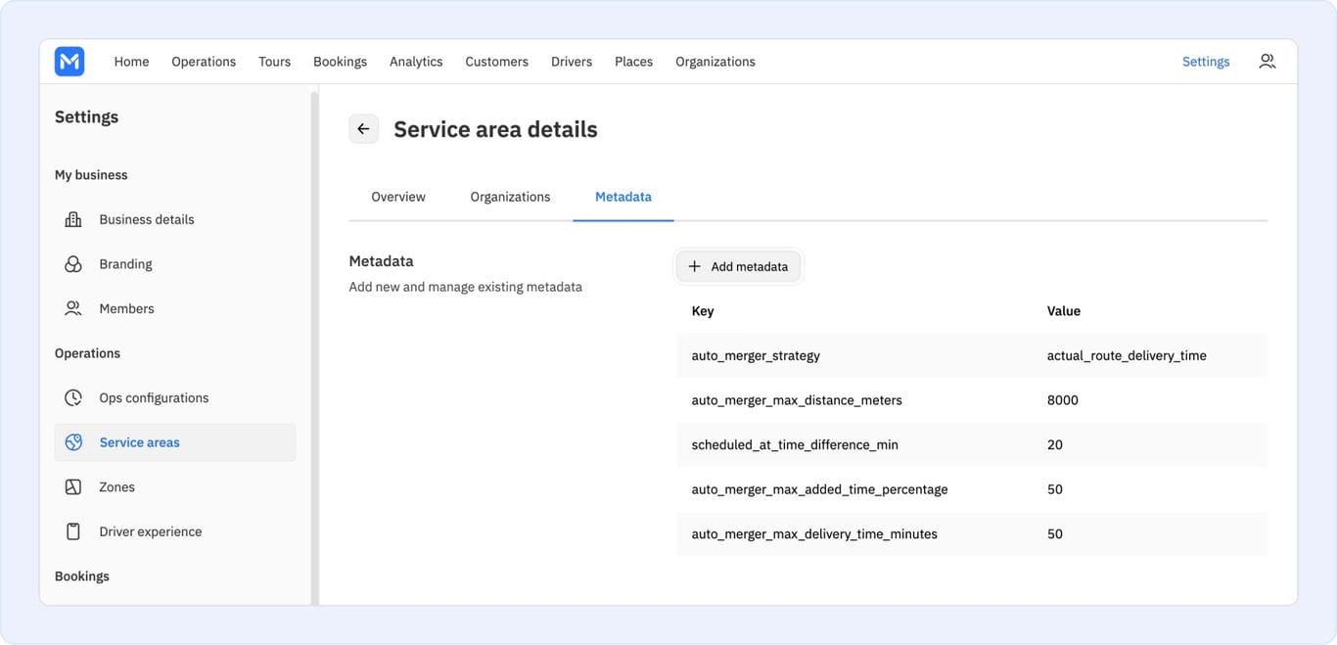Open Bookings in the top bar
The image size is (1337, 645).
click(x=340, y=62)
